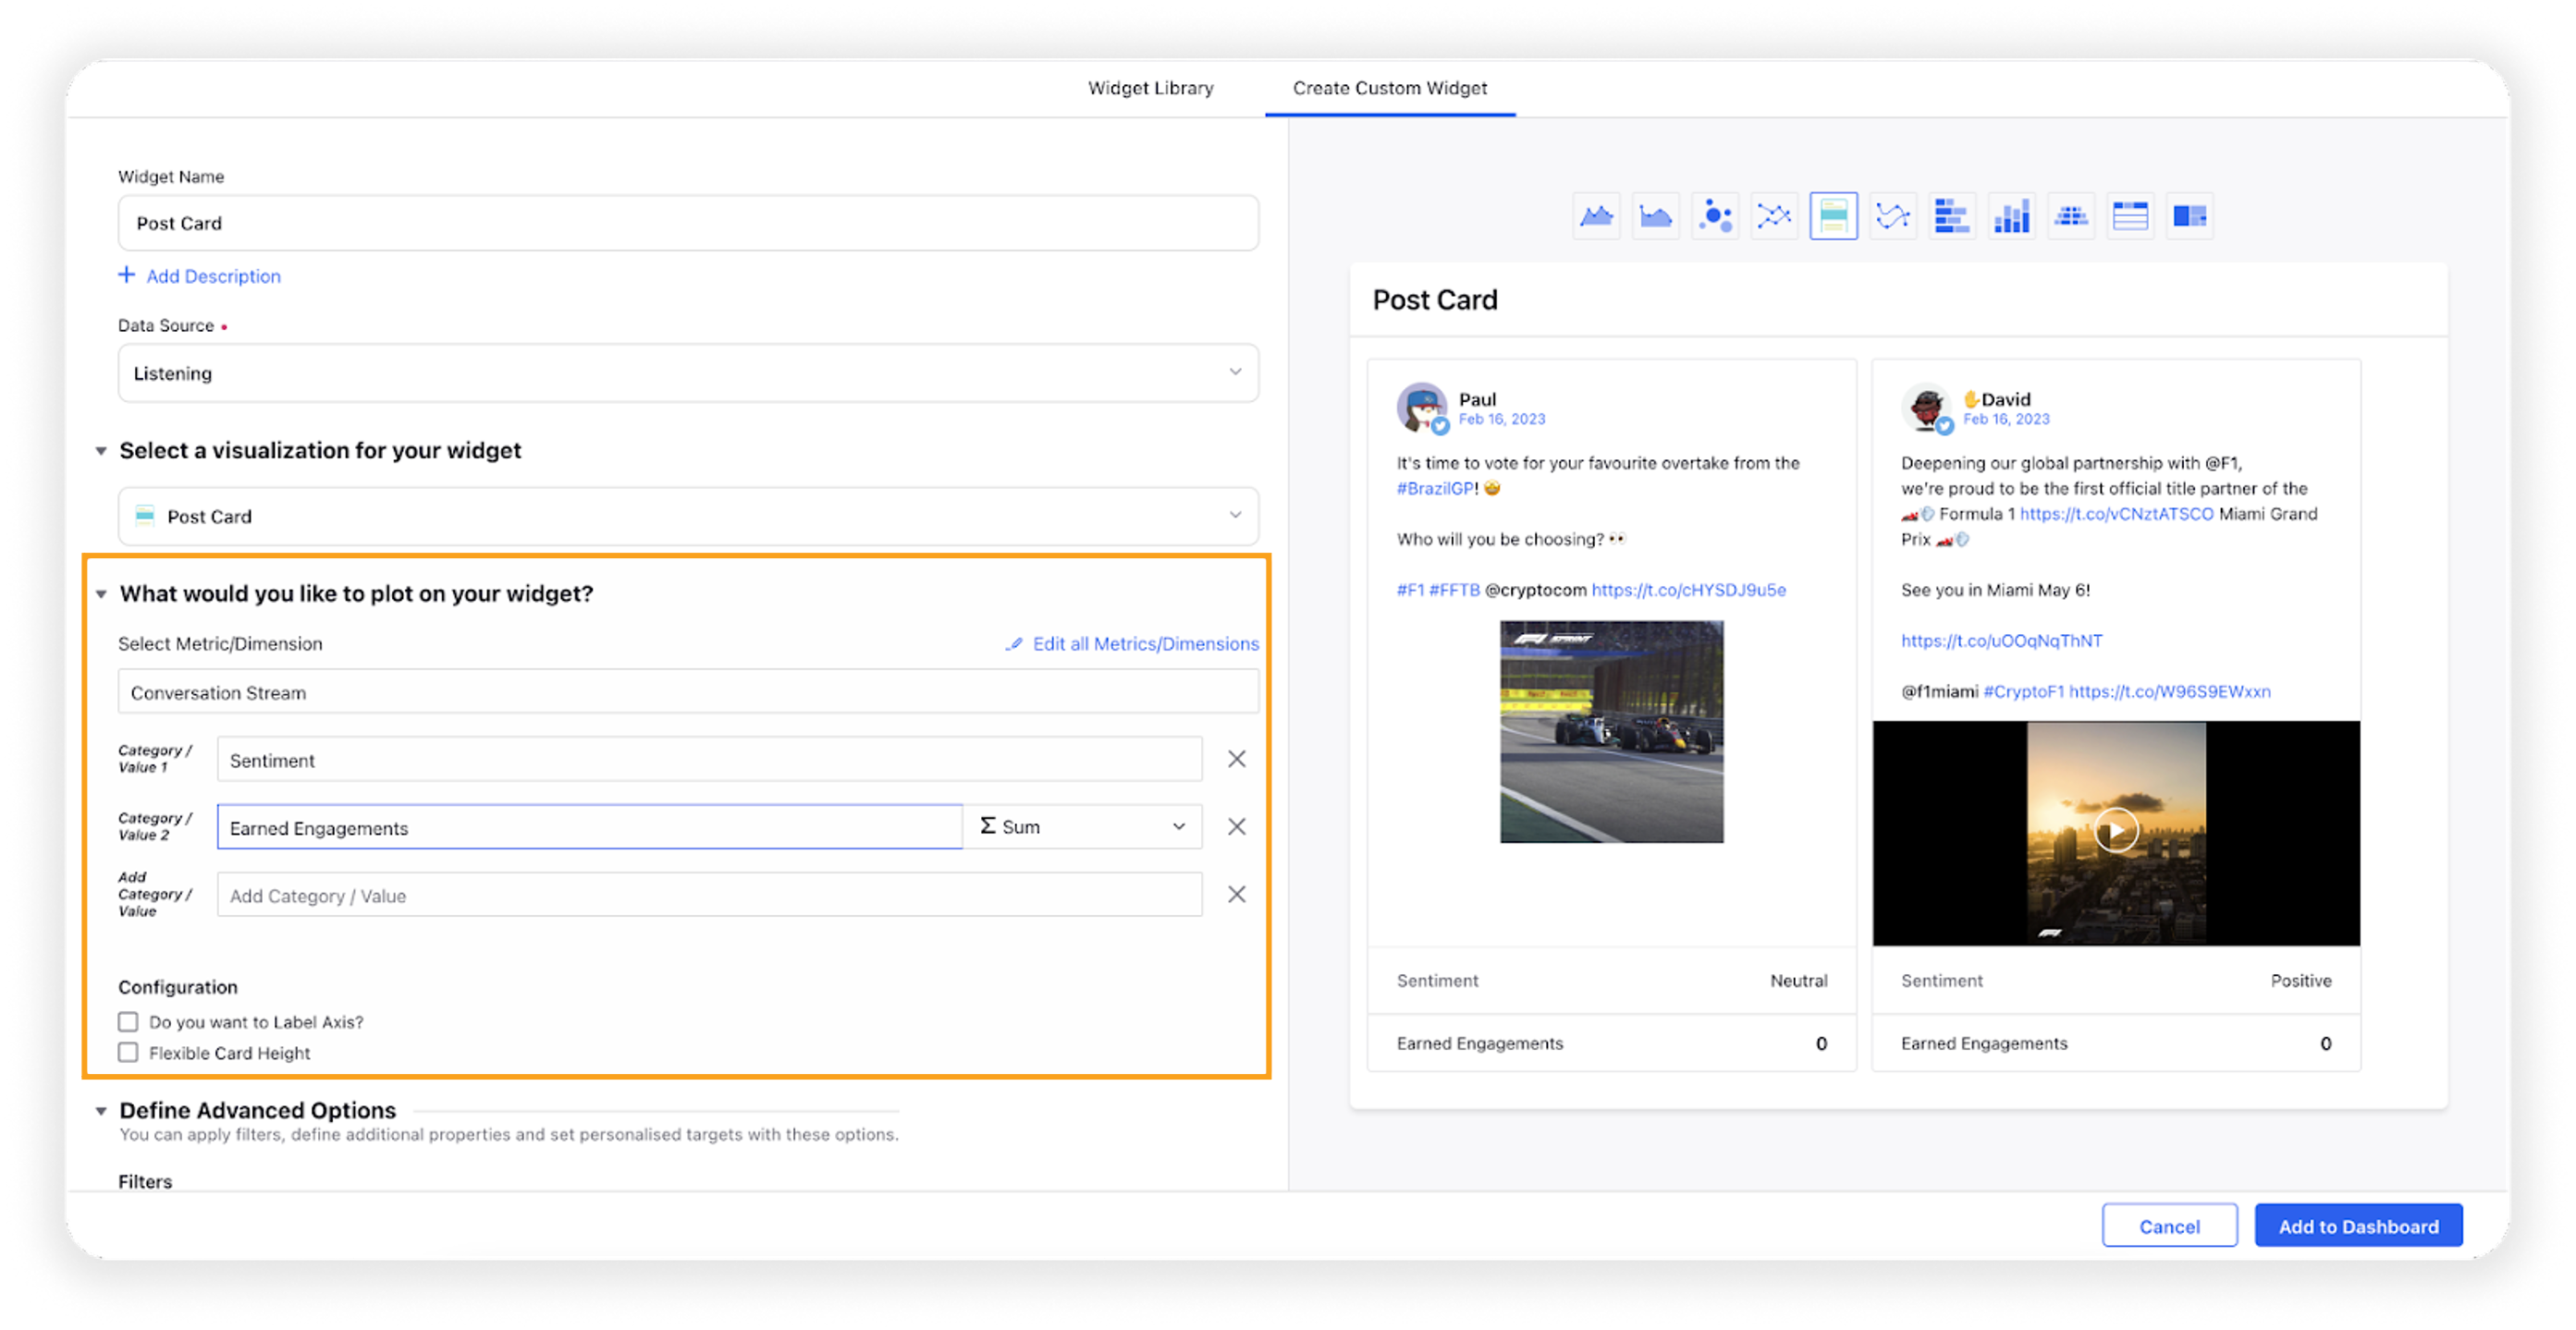Select the spline area chart icon

1655,217
